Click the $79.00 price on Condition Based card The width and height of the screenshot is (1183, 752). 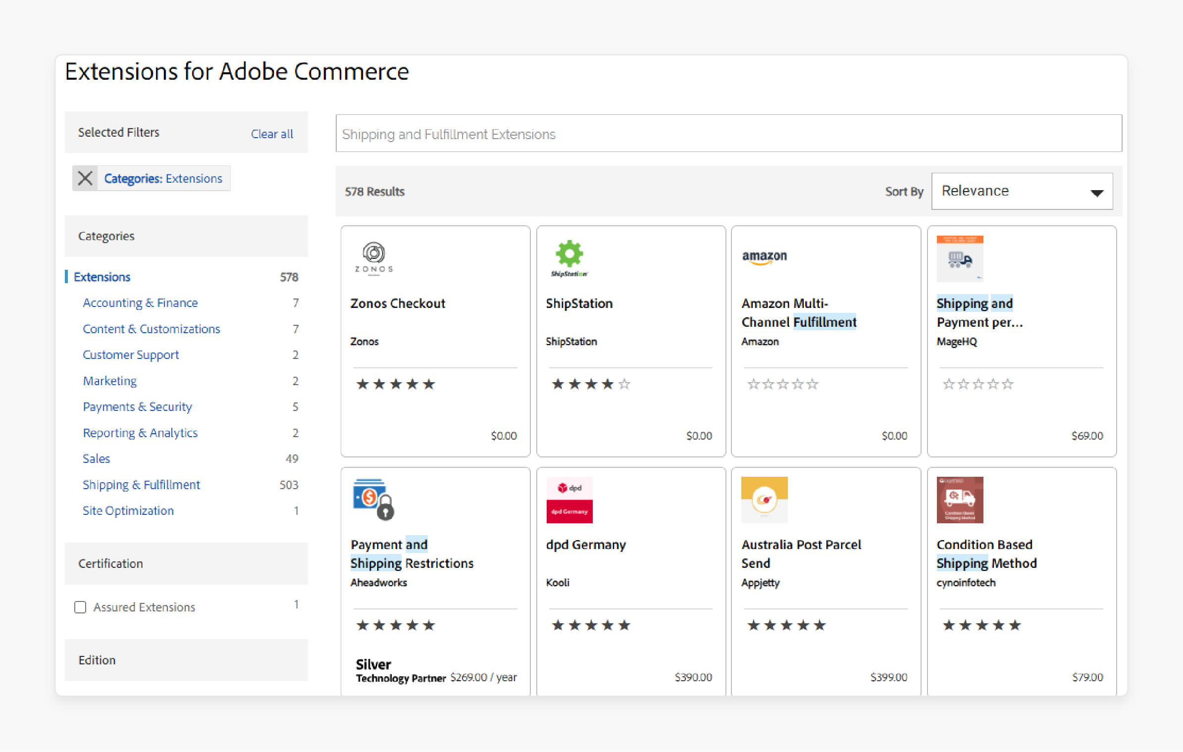click(1087, 677)
